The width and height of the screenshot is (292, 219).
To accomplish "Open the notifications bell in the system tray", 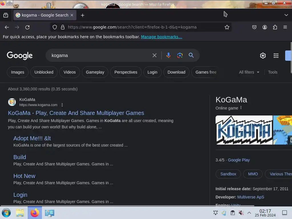I will point(216,213).
